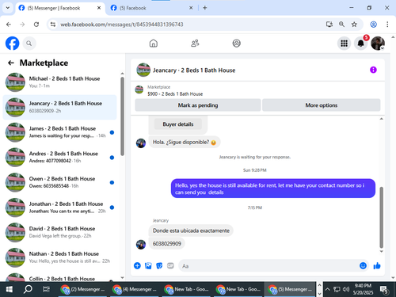
Task: Click the Facebook logo icon
Action: point(13,44)
